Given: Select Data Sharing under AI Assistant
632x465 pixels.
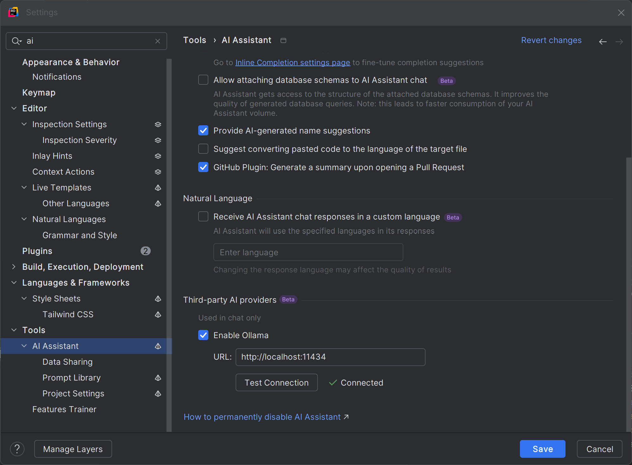Looking at the screenshot, I should [x=67, y=362].
